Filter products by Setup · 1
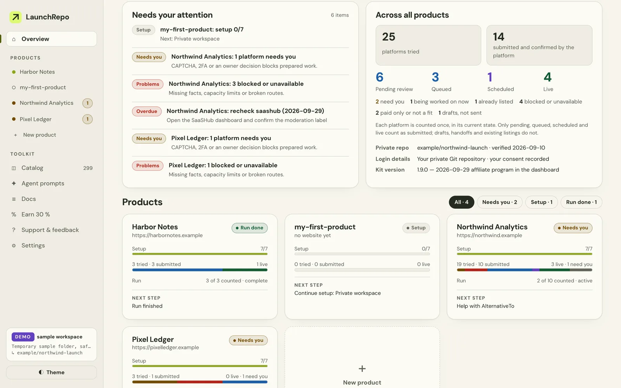This screenshot has width=621, height=388. coord(541,202)
